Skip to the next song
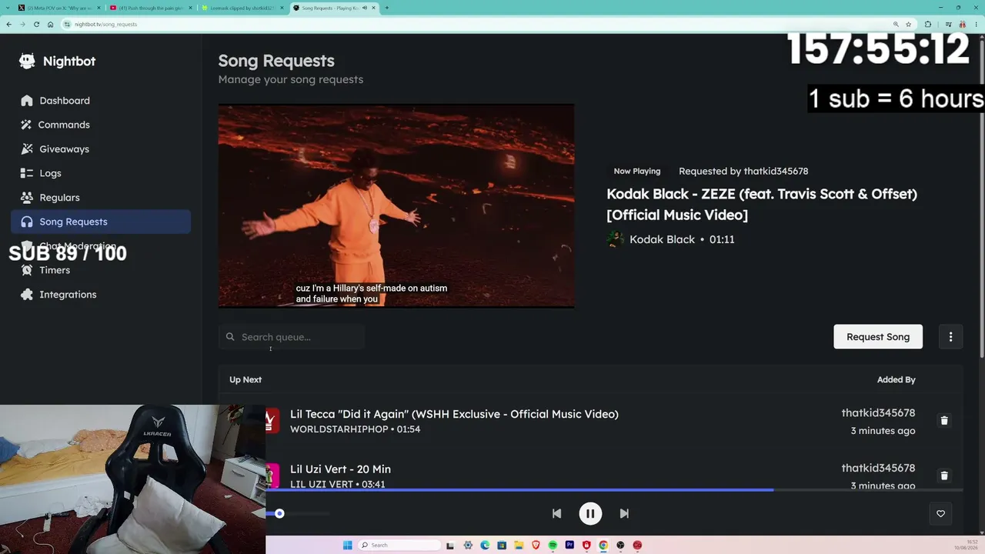Screen dimensions: 985x554 click(x=624, y=513)
